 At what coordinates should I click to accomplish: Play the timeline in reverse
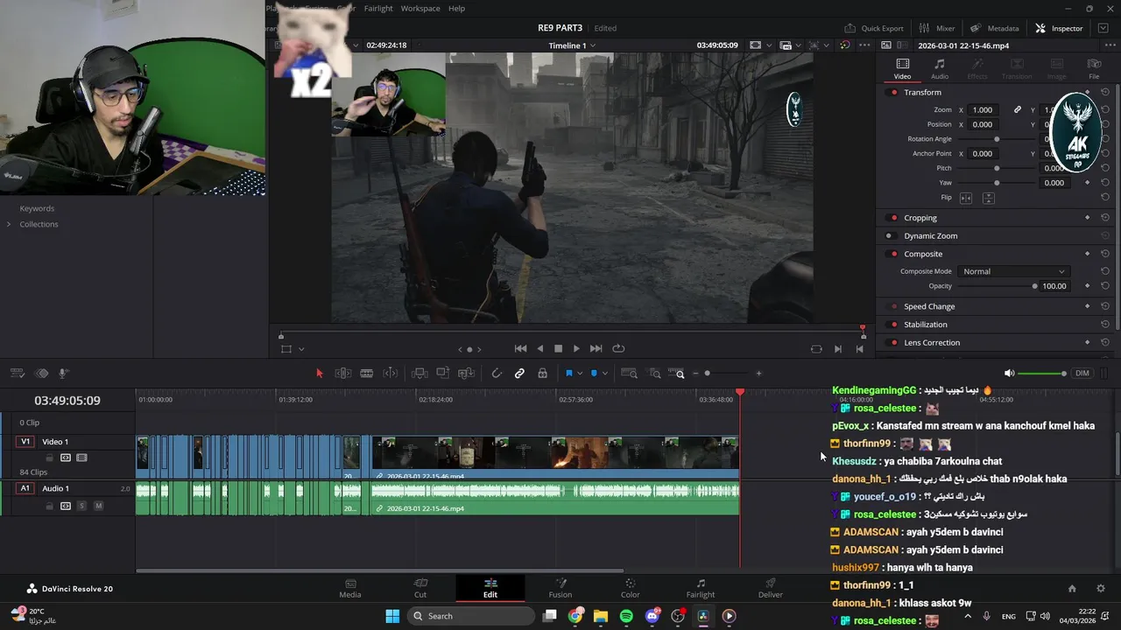click(x=539, y=348)
